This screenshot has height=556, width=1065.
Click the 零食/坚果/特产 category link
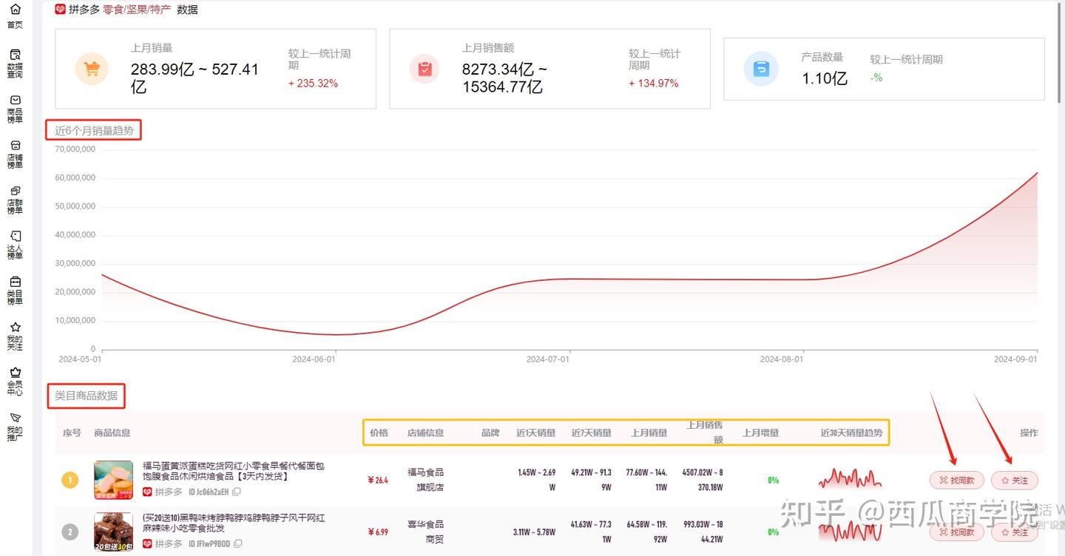click(x=137, y=10)
